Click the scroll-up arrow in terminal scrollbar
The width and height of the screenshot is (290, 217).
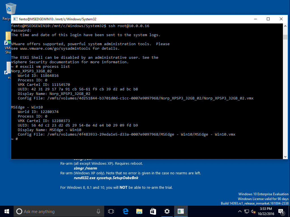(285, 26)
